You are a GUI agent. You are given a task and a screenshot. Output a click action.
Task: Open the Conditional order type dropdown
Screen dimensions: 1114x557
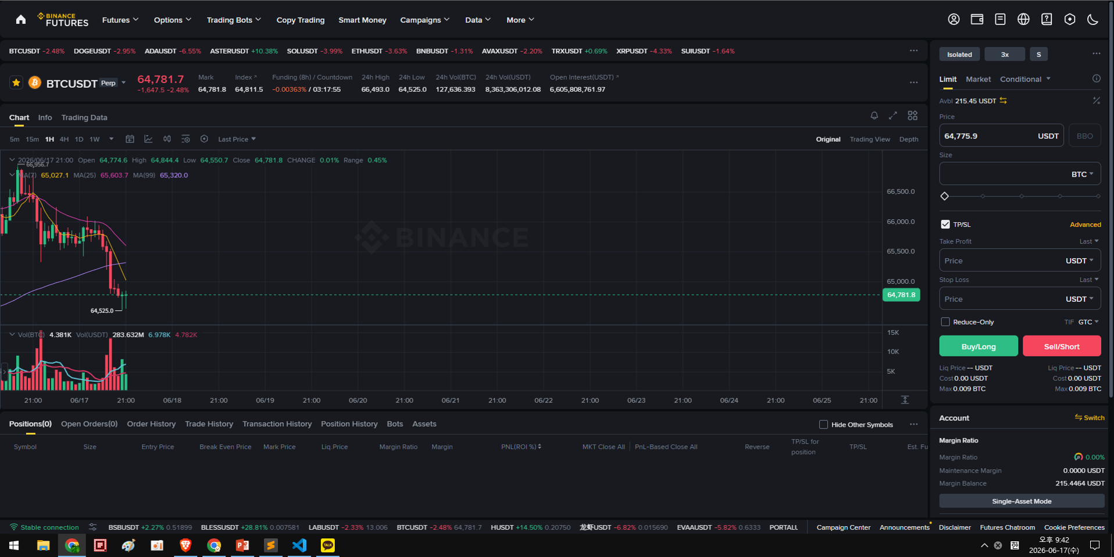click(x=1025, y=79)
